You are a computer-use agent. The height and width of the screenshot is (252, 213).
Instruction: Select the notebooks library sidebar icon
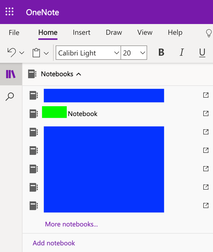tap(11, 74)
